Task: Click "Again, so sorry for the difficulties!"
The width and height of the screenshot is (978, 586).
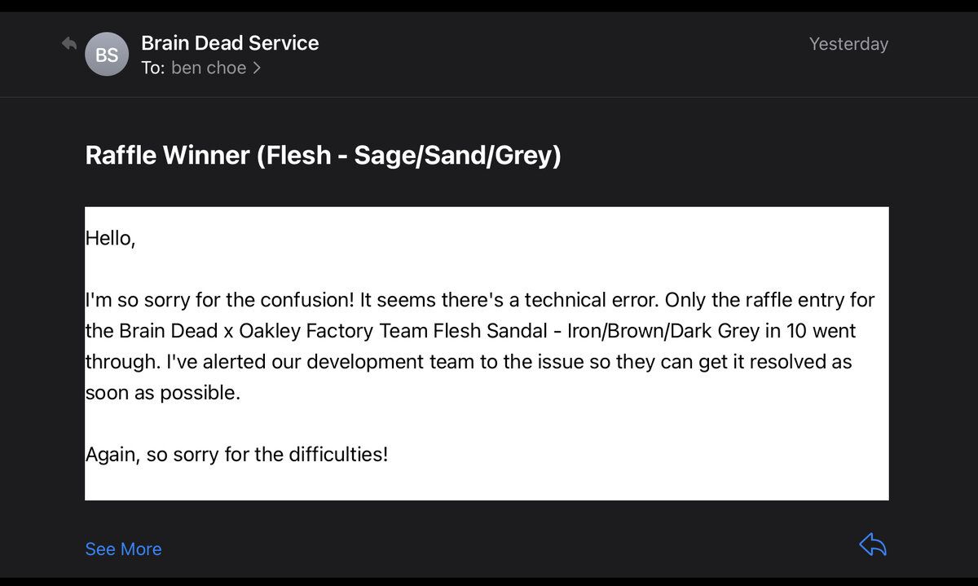Action: coord(236,454)
